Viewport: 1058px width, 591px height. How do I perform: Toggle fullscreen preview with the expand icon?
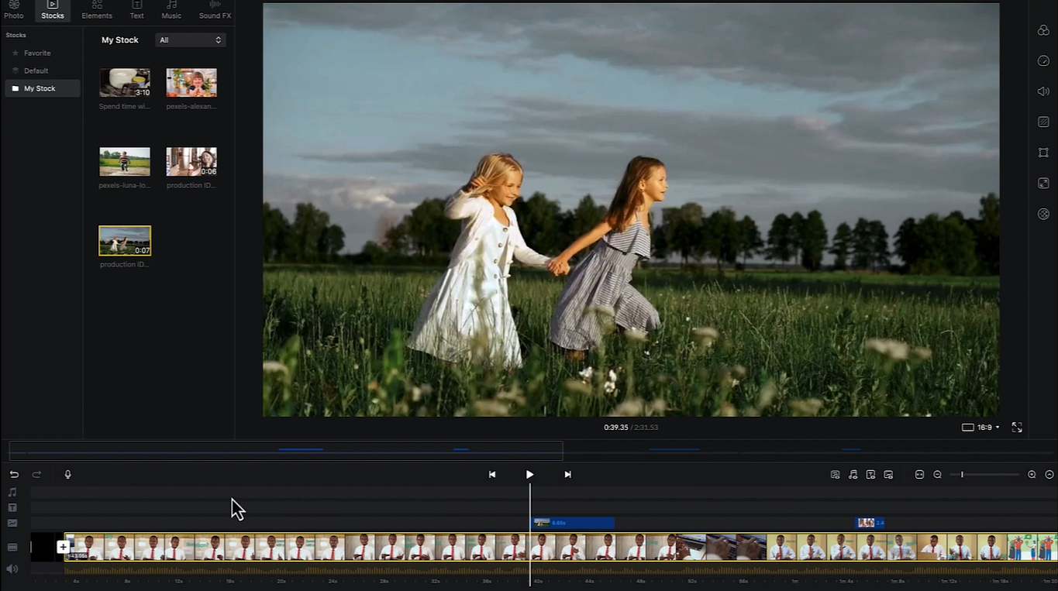1016,427
